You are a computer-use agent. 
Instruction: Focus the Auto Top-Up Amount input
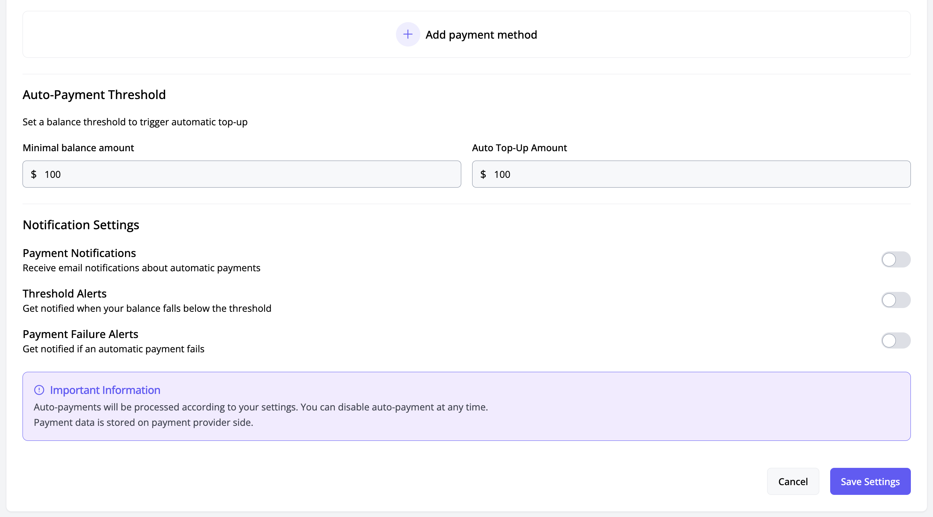coord(698,174)
